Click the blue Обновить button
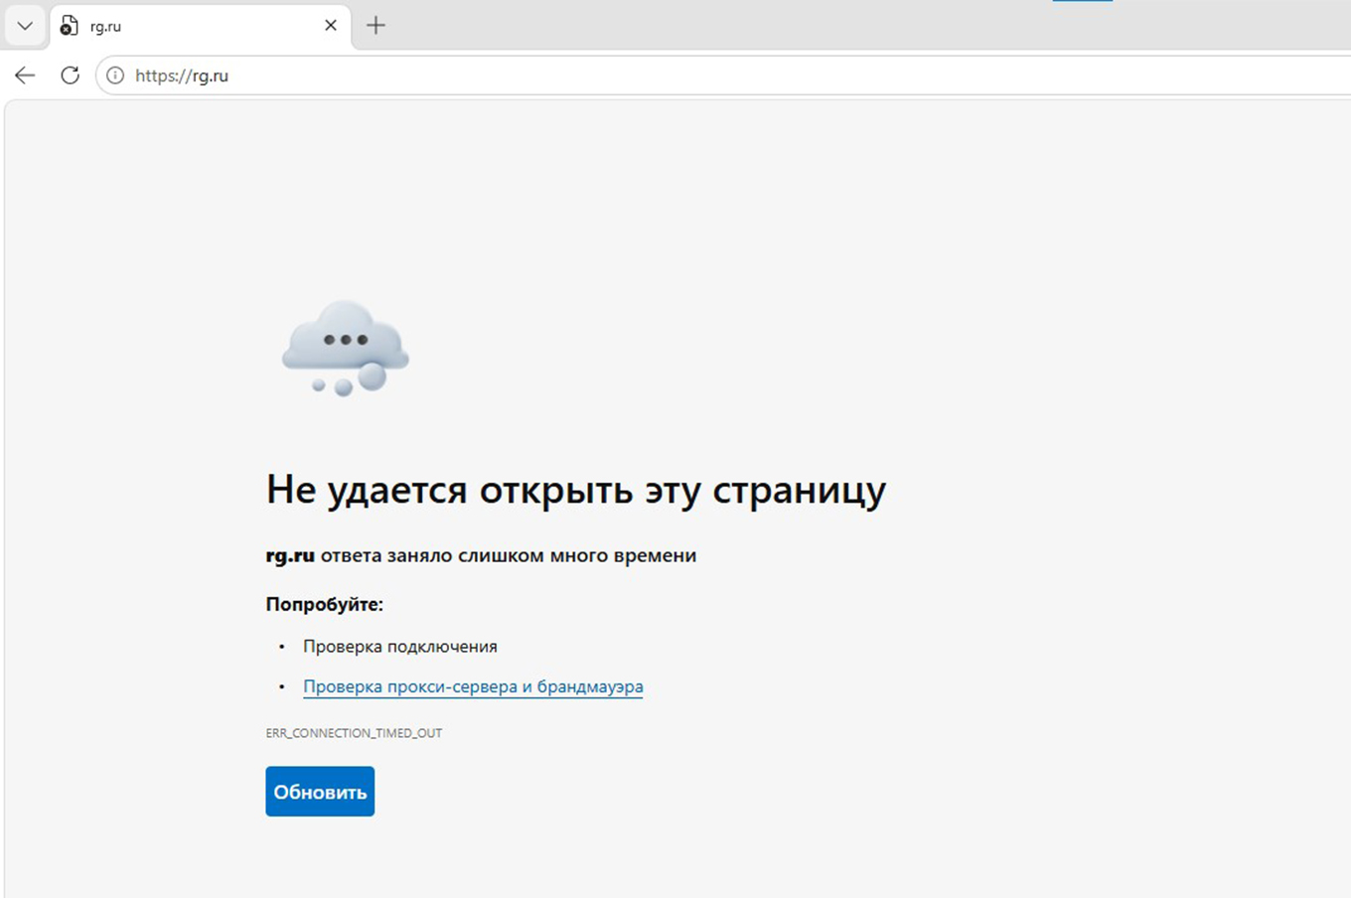1351x898 pixels. (320, 792)
